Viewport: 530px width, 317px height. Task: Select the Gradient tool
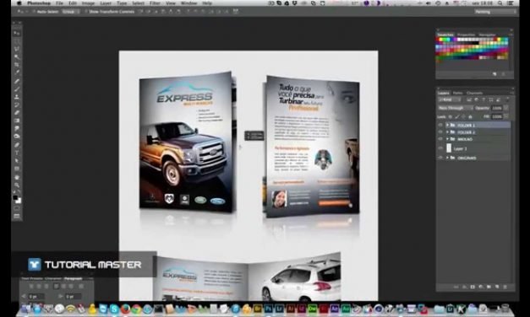(x=17, y=121)
